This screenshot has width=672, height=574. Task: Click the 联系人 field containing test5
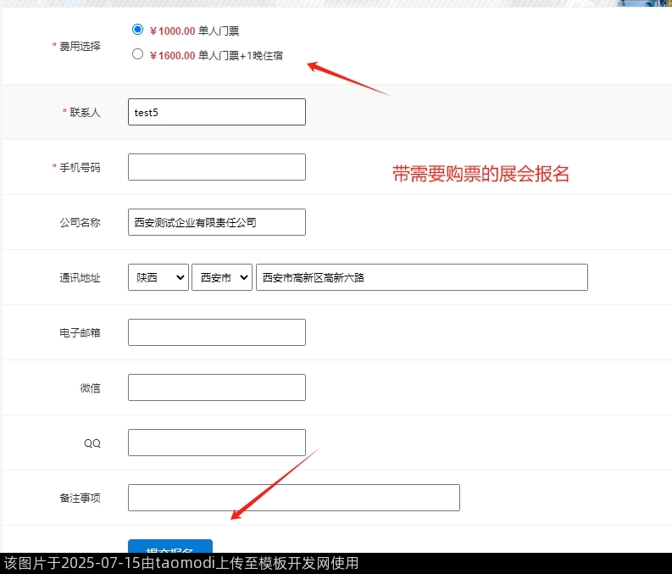pyautogui.click(x=216, y=112)
